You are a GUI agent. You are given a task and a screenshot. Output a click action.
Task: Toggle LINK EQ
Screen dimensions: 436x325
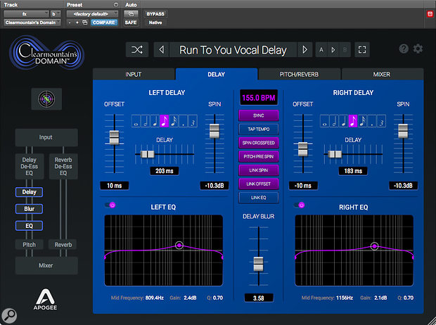(259, 198)
